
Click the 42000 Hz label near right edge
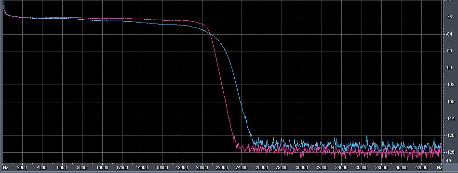point(421,168)
